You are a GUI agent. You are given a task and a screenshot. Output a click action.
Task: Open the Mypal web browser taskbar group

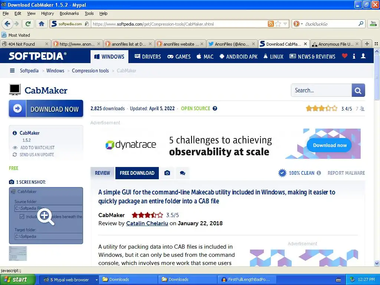[x=69, y=279]
